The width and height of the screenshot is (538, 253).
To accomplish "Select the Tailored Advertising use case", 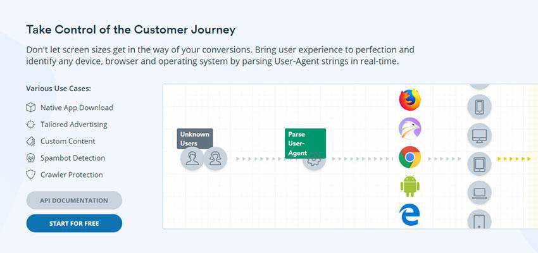I will click(73, 125).
